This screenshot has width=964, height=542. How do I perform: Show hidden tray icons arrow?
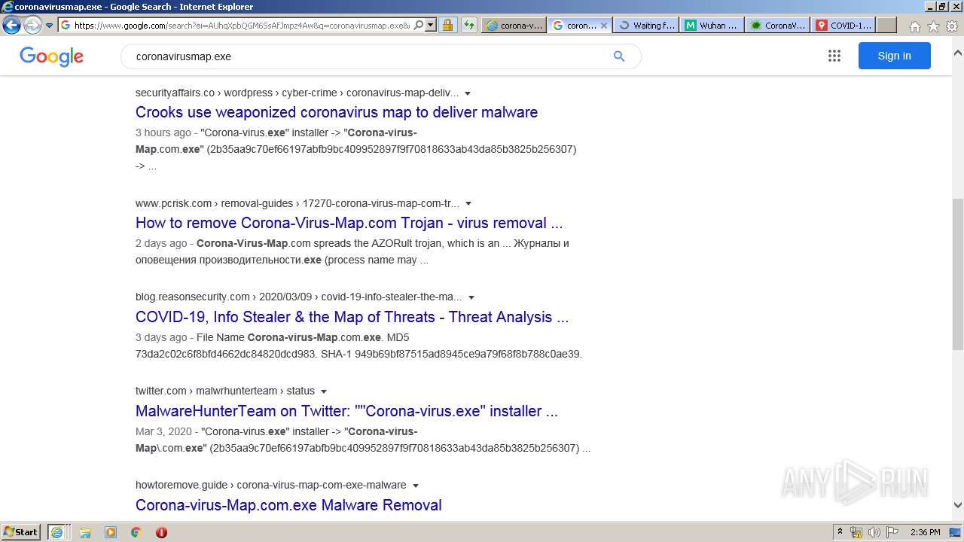click(840, 531)
